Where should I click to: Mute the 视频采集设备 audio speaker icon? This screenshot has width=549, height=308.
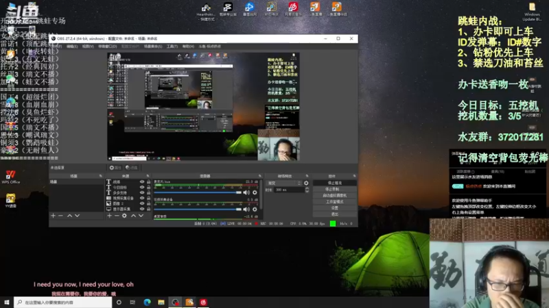246,209
